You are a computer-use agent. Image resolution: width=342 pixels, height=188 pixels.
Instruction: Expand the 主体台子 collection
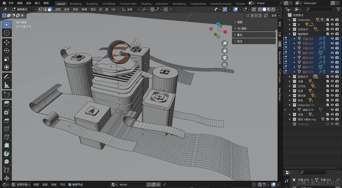click(x=290, y=29)
